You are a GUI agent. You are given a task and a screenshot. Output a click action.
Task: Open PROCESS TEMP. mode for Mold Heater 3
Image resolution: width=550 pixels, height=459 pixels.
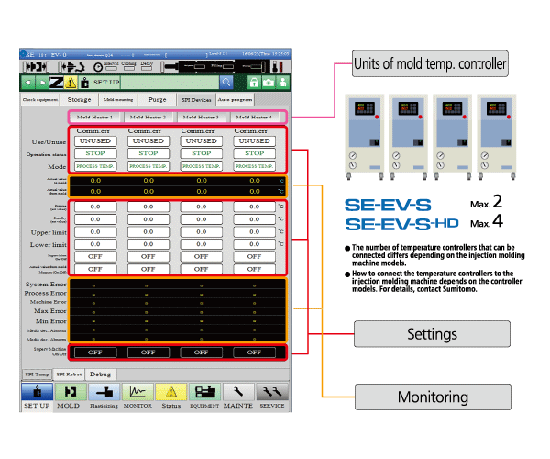pos(202,166)
